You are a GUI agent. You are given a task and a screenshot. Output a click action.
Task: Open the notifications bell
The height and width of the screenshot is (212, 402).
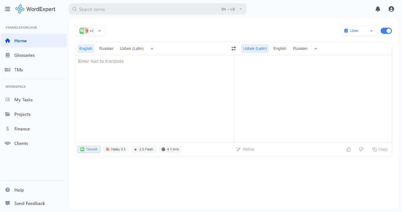[x=378, y=9]
